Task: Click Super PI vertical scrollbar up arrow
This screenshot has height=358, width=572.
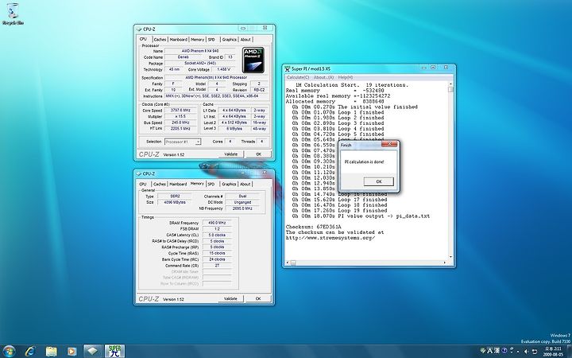Action: (450, 84)
